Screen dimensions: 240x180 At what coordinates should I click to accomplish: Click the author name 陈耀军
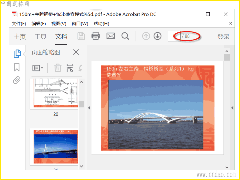[114, 75]
